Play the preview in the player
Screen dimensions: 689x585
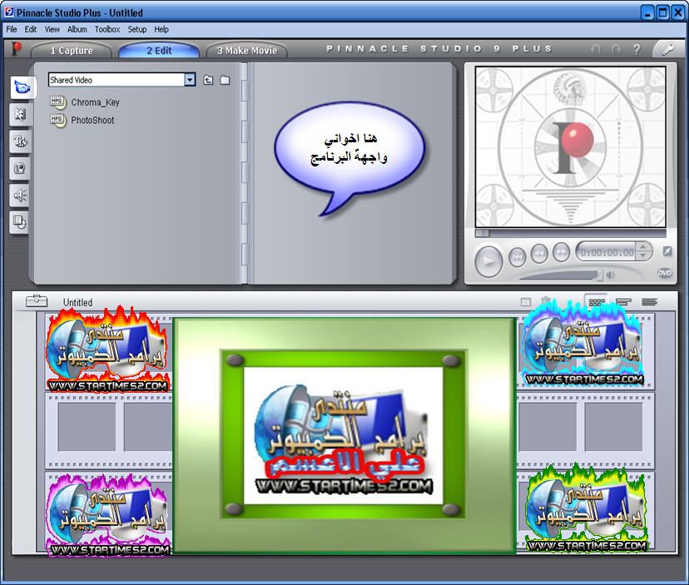pyautogui.click(x=488, y=261)
